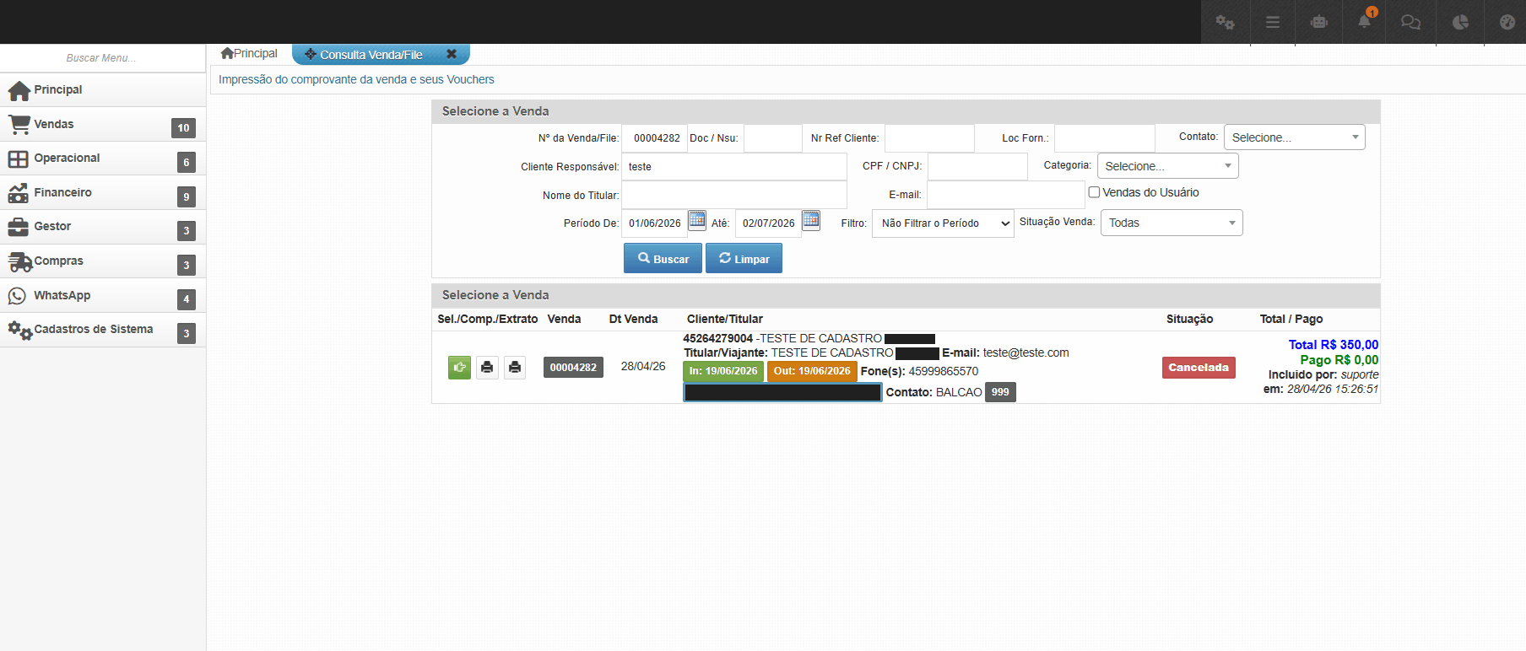Open notifications bell with badge
Screen dimensions: 1526x651
(x=1365, y=20)
